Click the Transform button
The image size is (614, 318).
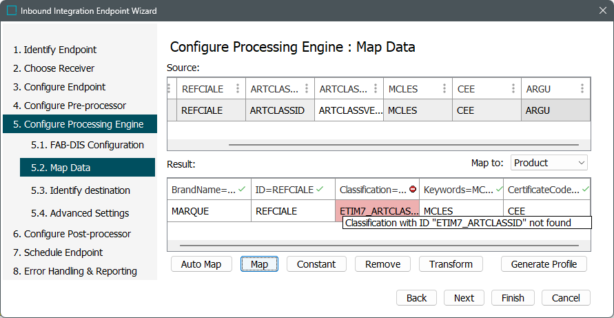coord(451,264)
